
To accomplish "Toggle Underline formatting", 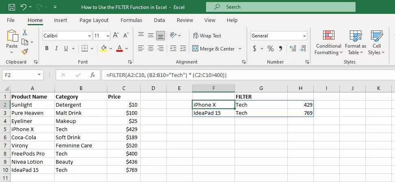I will [x=66, y=48].
